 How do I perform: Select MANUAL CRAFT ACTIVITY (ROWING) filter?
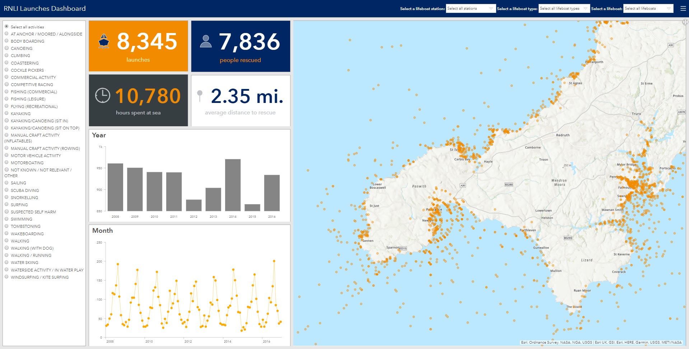6,148
